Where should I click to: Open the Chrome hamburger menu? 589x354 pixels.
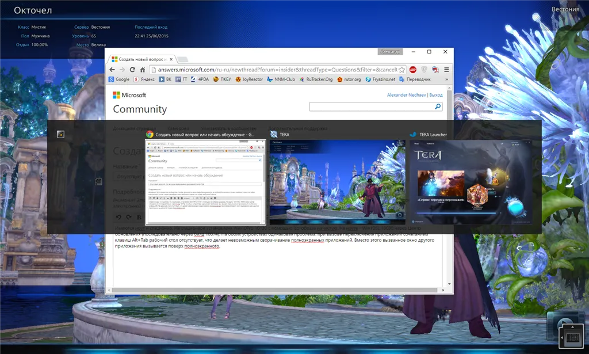click(x=446, y=70)
